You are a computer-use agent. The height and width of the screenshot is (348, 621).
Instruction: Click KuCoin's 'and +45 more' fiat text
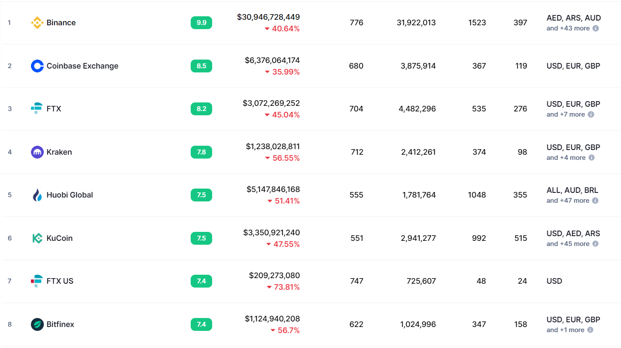(x=568, y=244)
